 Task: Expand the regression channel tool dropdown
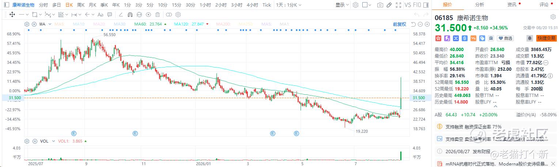(x=67, y=15)
